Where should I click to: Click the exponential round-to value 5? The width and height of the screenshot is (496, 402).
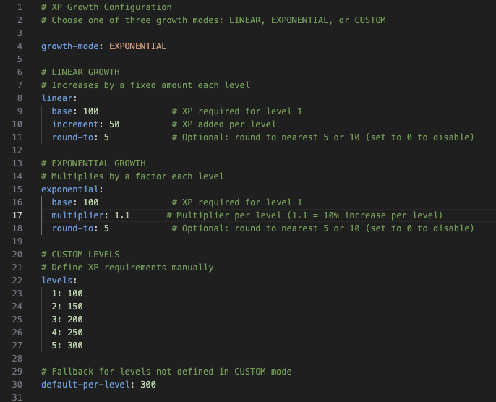pyautogui.click(x=106, y=228)
